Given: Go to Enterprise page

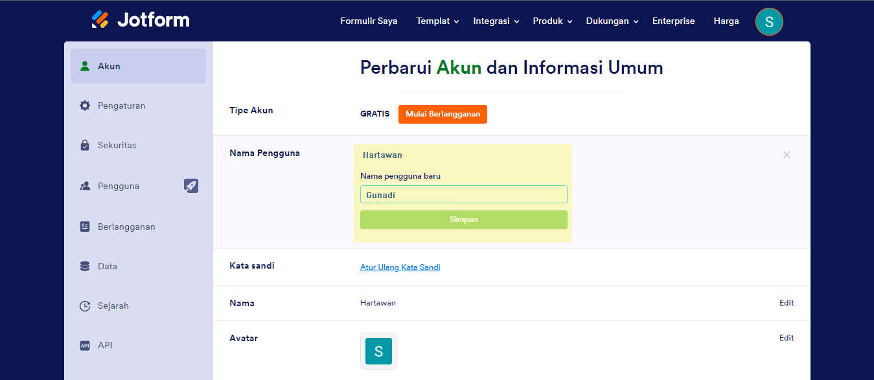Looking at the screenshot, I should [x=673, y=21].
